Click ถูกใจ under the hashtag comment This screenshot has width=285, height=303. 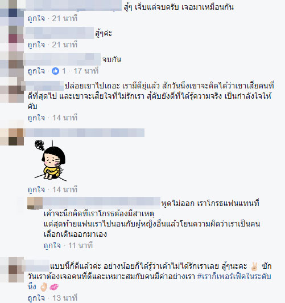(x=36, y=298)
